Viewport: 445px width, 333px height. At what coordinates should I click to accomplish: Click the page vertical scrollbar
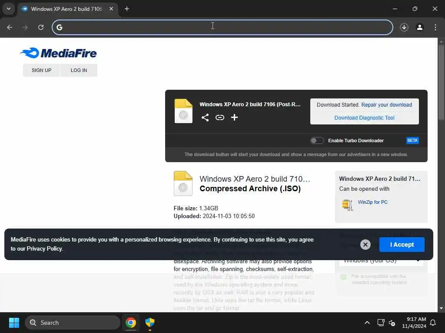pos(441,82)
